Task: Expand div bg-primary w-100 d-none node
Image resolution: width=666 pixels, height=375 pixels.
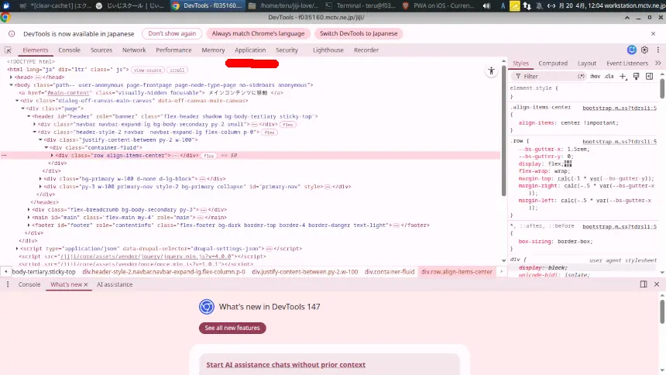Action: [x=41, y=178]
